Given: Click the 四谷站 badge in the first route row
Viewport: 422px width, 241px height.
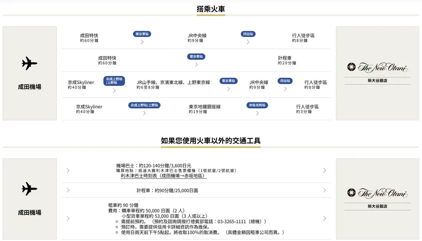Looking at the screenshot, I should coord(248,34).
